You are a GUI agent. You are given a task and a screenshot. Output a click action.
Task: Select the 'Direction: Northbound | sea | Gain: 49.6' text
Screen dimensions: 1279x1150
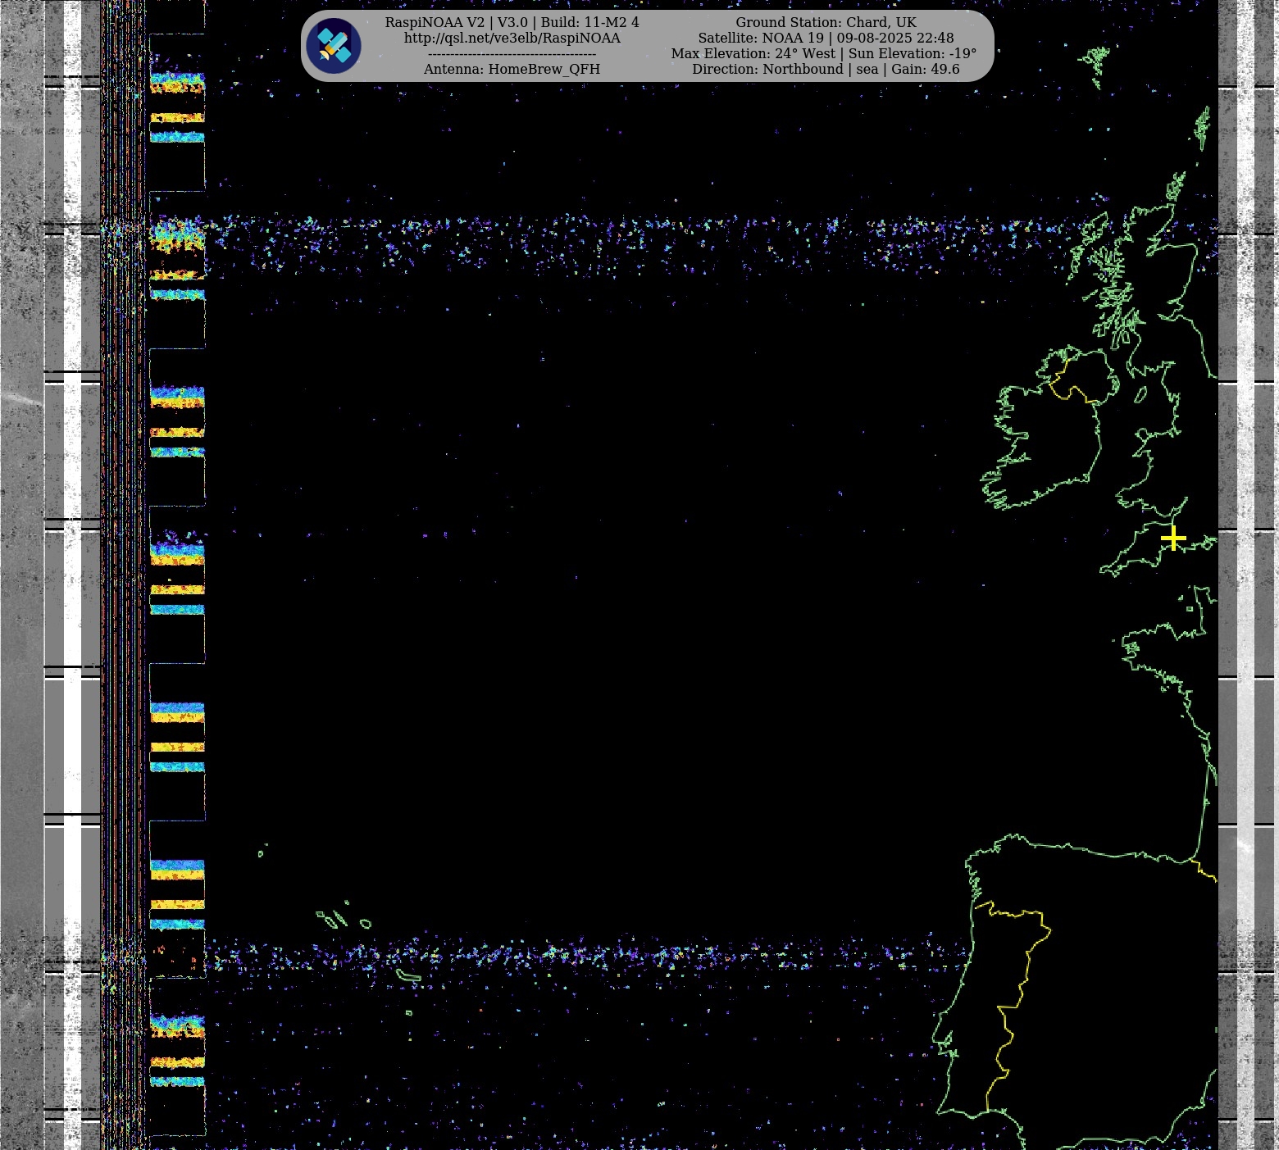[826, 69]
